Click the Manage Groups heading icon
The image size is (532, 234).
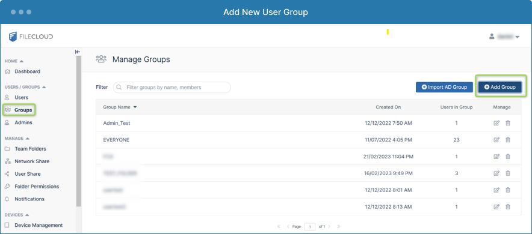[x=101, y=59]
